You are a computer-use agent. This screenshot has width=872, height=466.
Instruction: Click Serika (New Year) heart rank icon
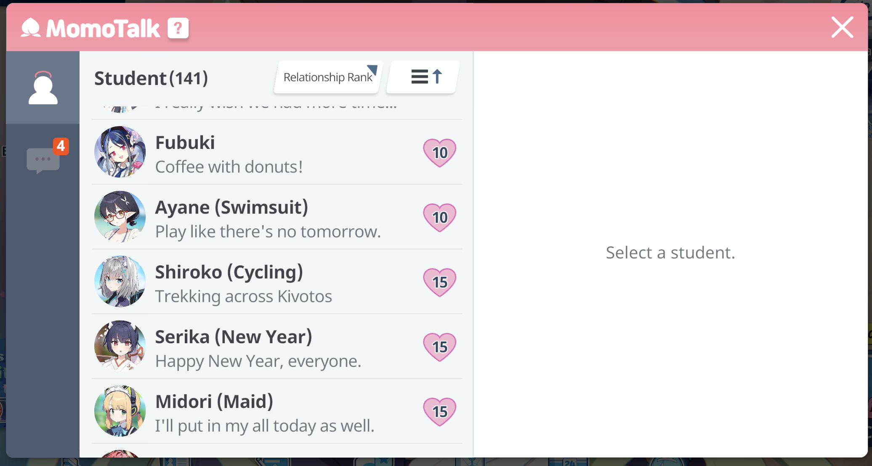(439, 347)
